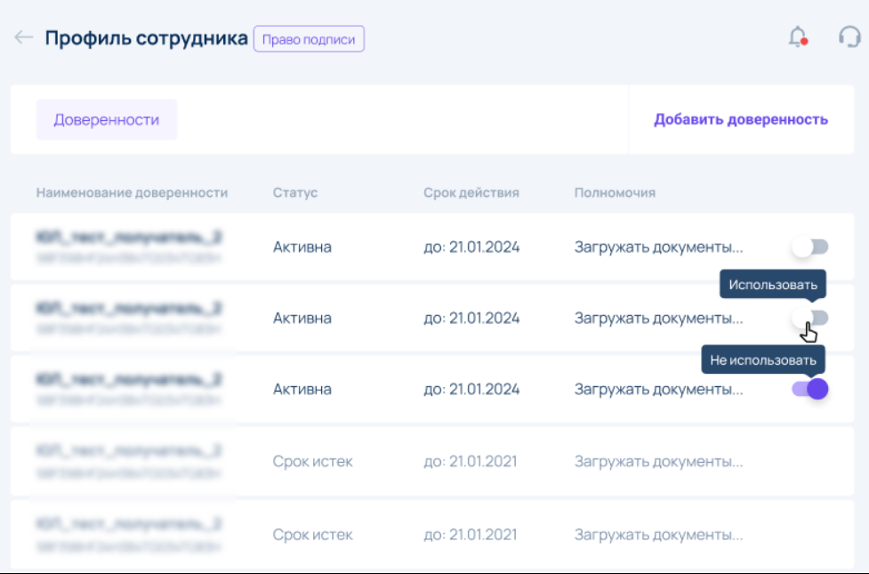Screen dimensions: 869x574
Task: Open notifications via the bell icon
Action: tap(798, 37)
